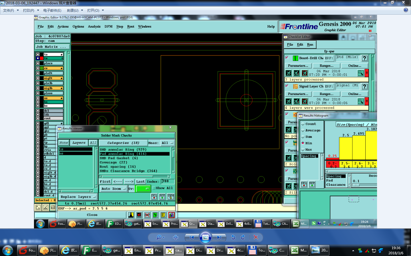The width and height of the screenshot is (411, 256).
Task: Click the red-framed run icon under Board-Drill Checks
Action: [x=305, y=73]
